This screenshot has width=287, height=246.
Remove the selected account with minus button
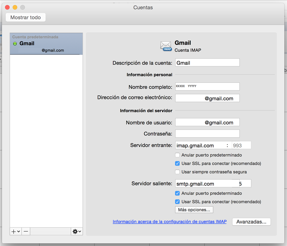coord(26,231)
